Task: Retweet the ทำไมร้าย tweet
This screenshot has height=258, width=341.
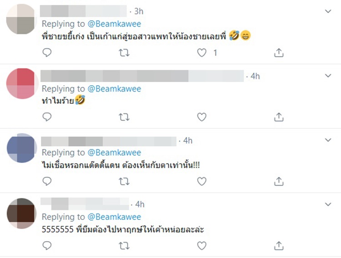Action: (124, 117)
